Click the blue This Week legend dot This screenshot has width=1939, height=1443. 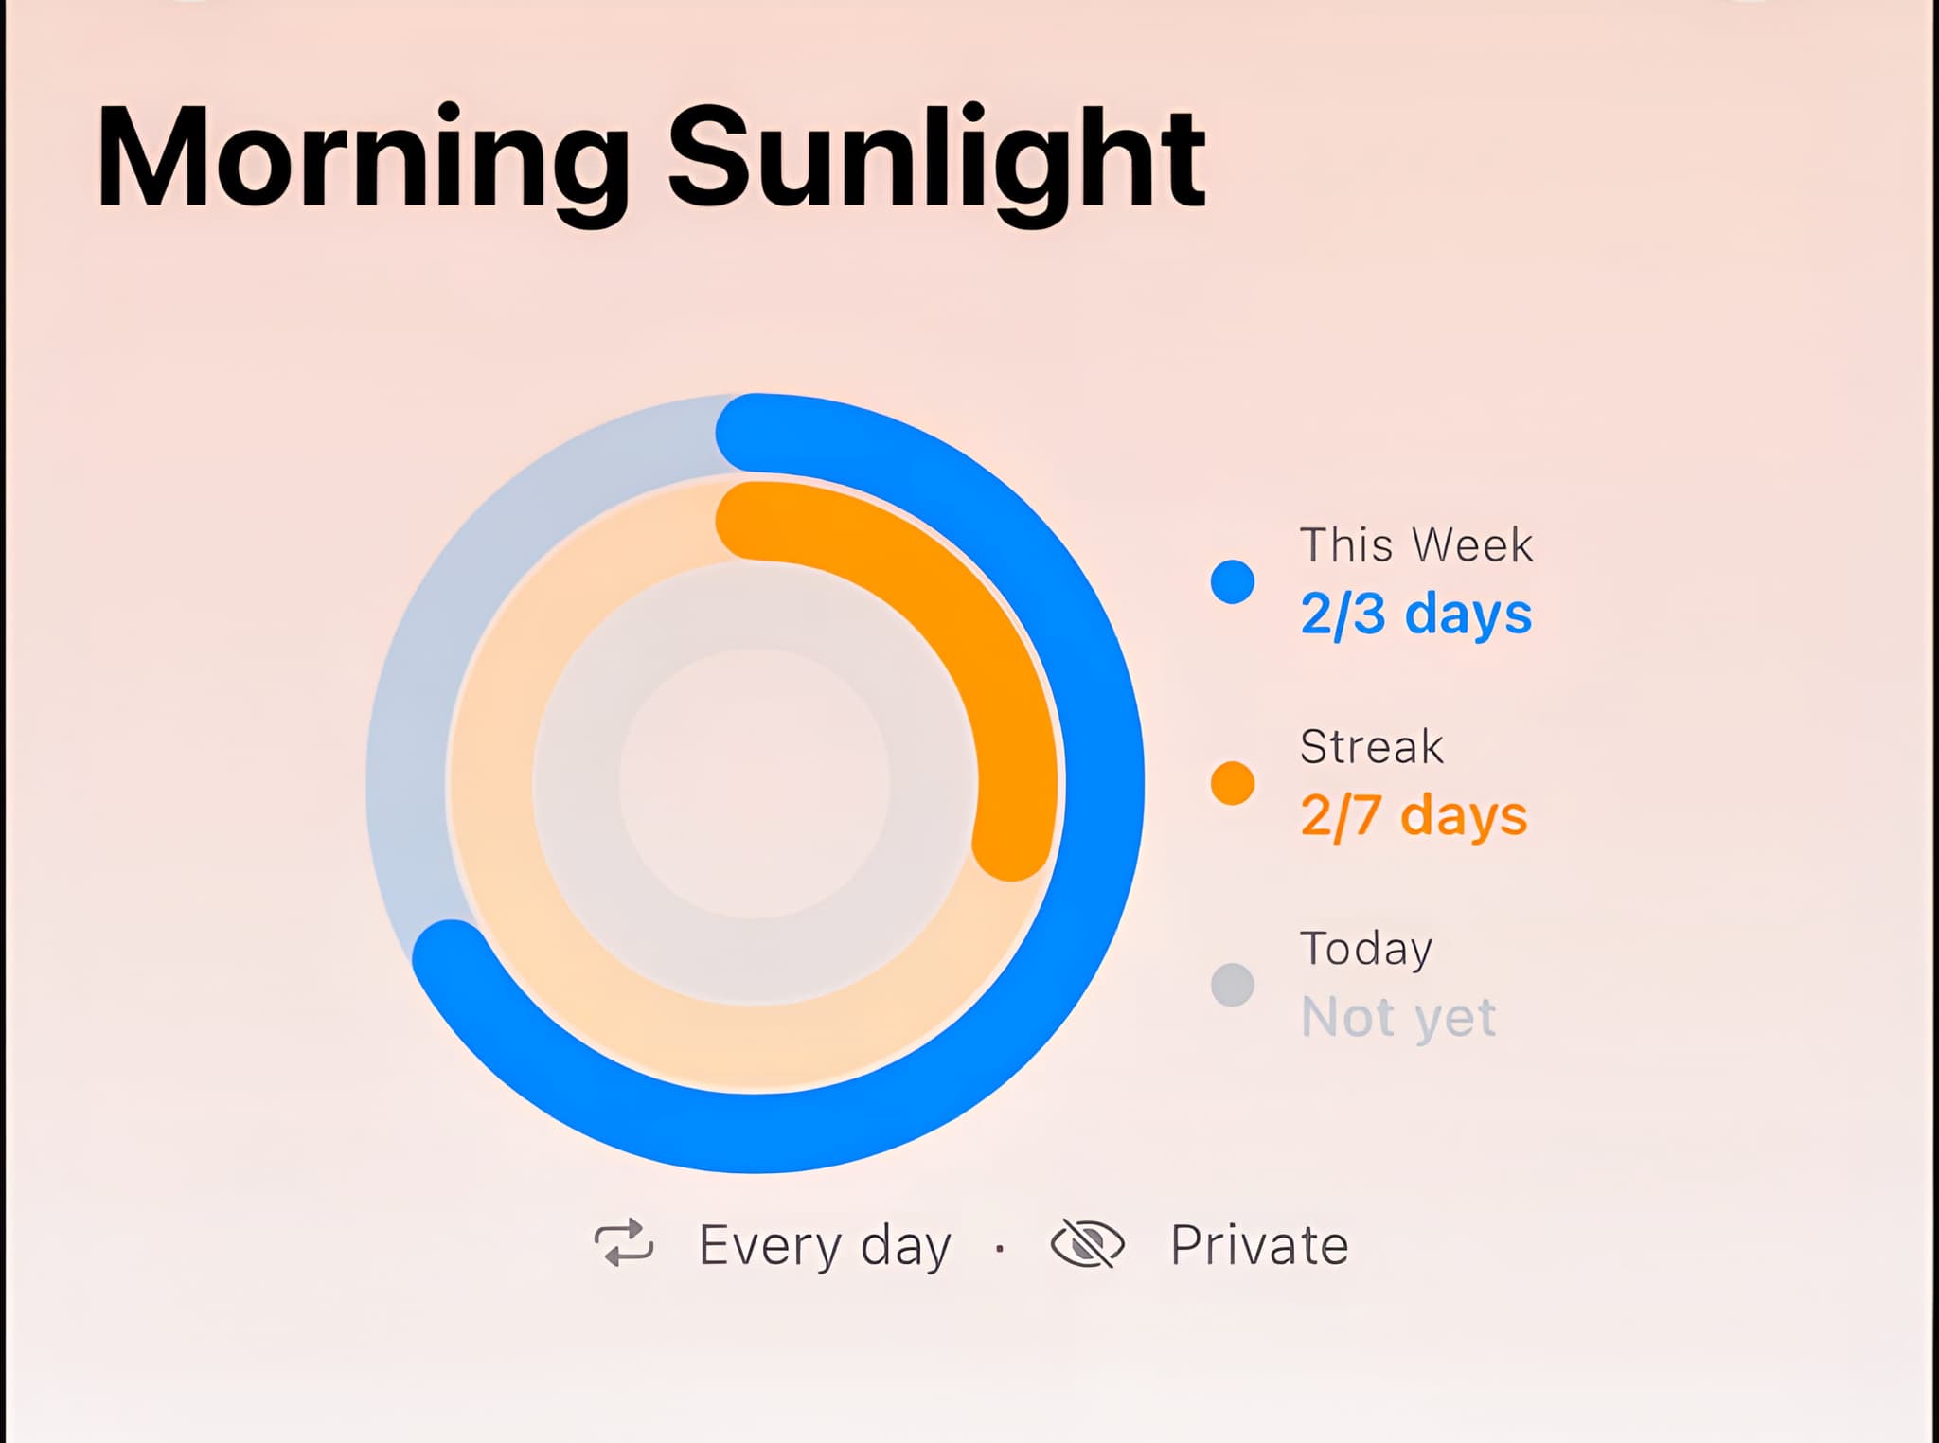(x=1233, y=581)
